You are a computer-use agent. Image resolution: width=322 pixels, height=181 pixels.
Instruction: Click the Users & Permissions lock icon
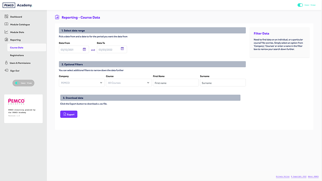(x=6, y=63)
